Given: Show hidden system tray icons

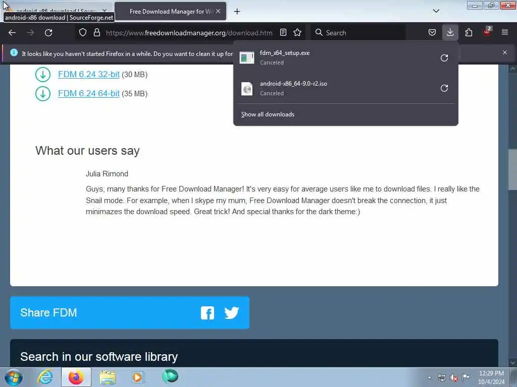Looking at the screenshot, I should point(429,377).
